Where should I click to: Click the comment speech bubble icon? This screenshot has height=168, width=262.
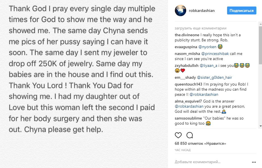(x=189, y=135)
